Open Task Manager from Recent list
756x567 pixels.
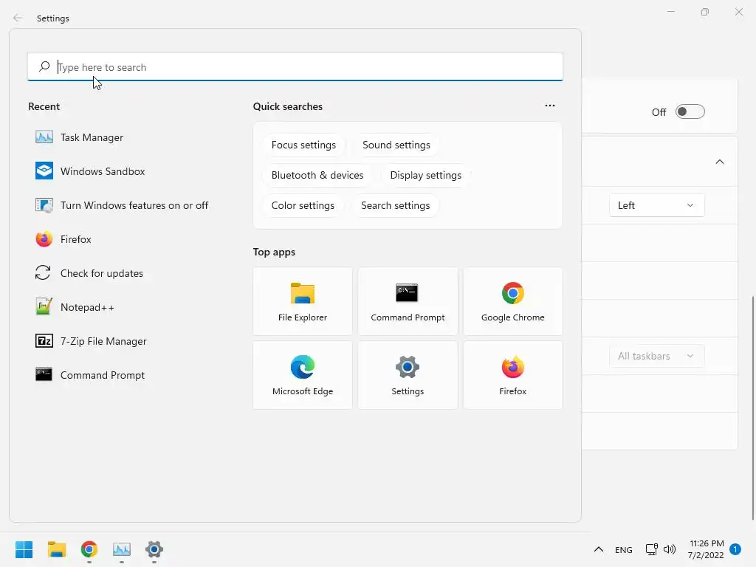tap(80, 137)
